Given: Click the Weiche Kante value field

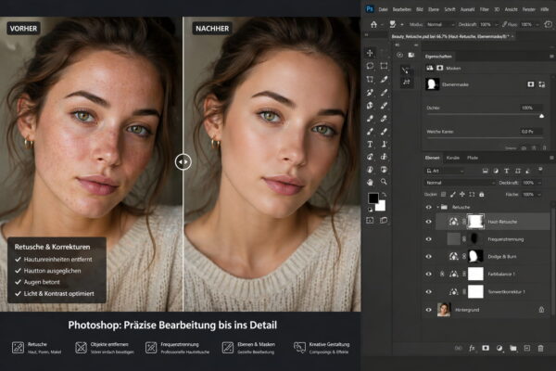Looking at the screenshot, I should (x=531, y=132).
